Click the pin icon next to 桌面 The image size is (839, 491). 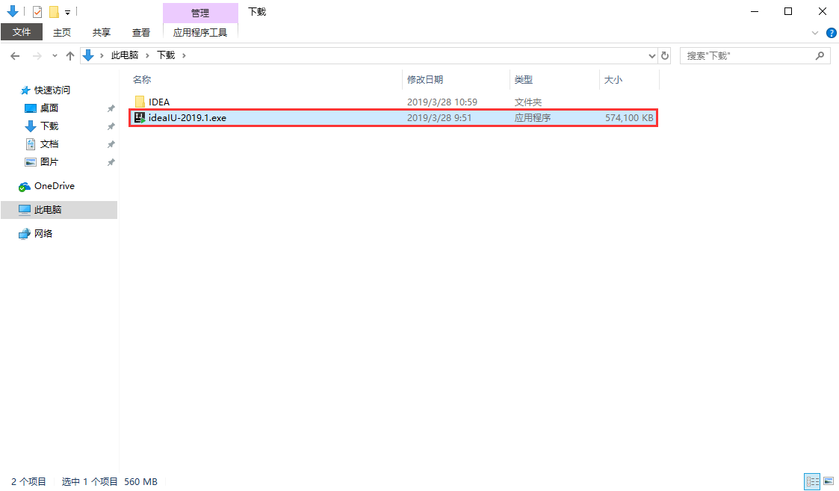111,108
